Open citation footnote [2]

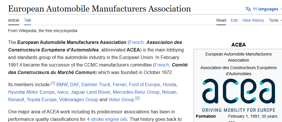click(138, 98)
